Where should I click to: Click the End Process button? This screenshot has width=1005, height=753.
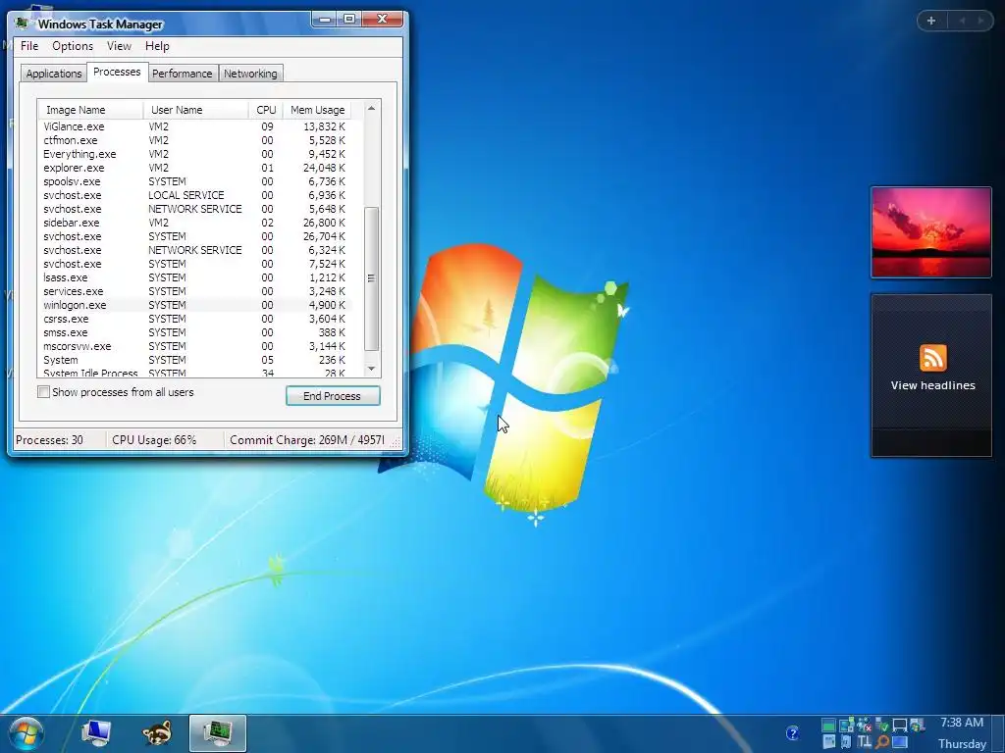(x=333, y=396)
